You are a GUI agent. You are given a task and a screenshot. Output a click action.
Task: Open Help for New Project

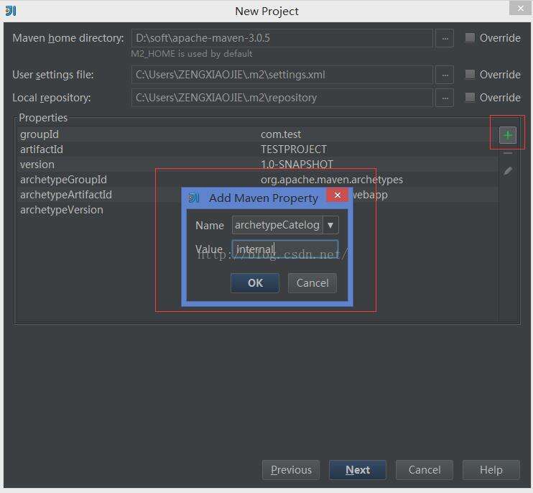pyautogui.click(x=491, y=470)
